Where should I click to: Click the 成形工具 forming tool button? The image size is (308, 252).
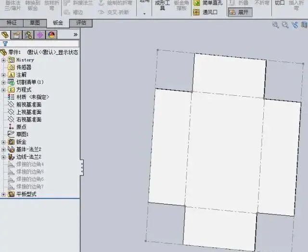pyautogui.click(x=163, y=5)
